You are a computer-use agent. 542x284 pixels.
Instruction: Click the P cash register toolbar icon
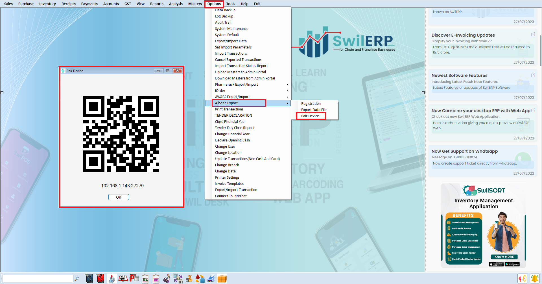coord(112,278)
